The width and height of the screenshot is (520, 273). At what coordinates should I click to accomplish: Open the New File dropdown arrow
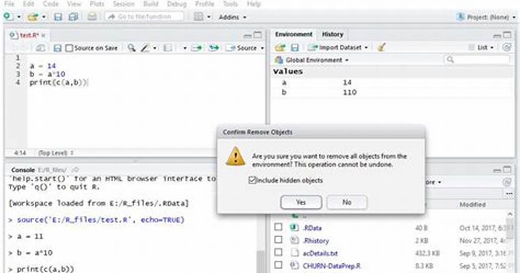pos(19,17)
